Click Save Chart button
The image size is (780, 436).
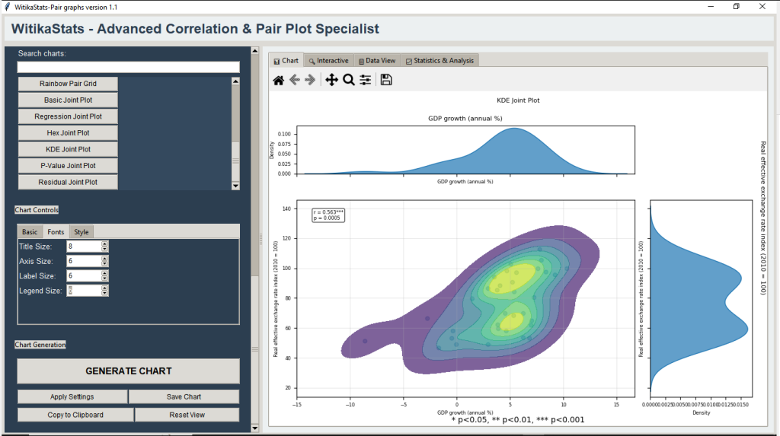click(x=184, y=396)
